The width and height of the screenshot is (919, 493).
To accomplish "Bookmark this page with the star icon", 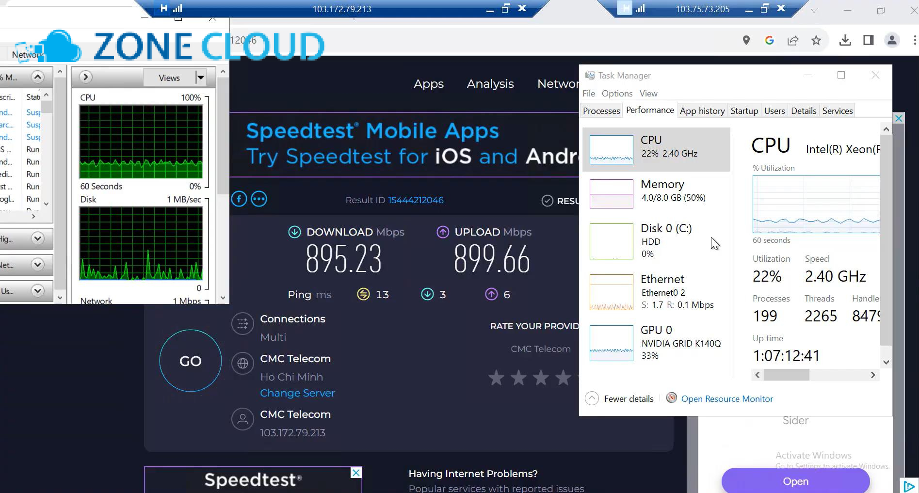I will pos(816,40).
